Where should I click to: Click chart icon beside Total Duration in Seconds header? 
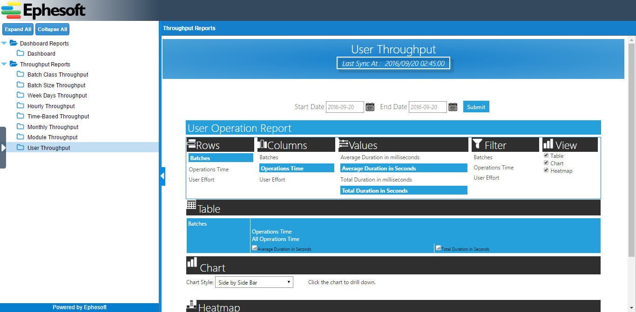pos(439,248)
